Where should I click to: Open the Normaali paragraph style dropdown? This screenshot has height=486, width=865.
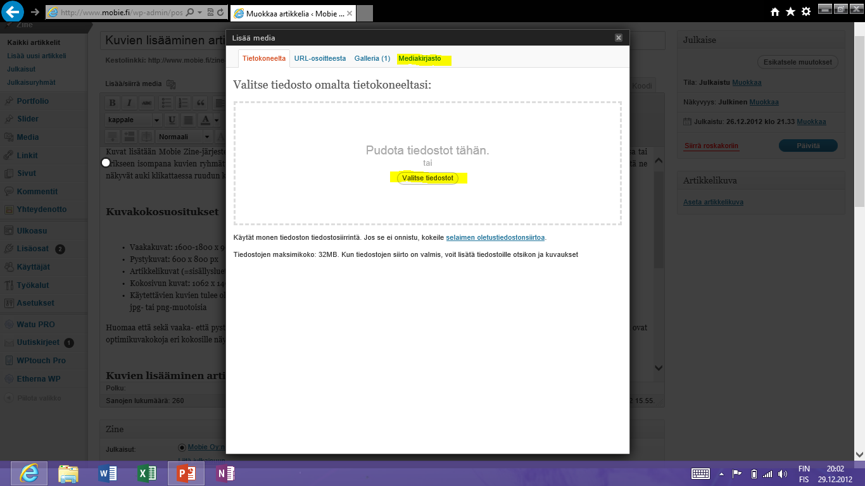206,137
